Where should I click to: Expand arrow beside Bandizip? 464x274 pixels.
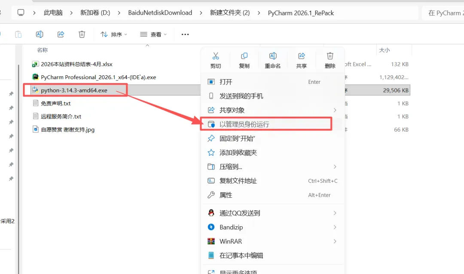tap(335, 227)
